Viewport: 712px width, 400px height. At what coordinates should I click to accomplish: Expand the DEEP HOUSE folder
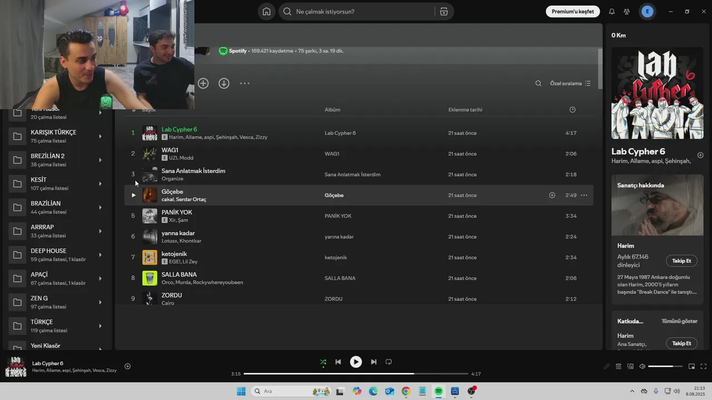pos(100,255)
